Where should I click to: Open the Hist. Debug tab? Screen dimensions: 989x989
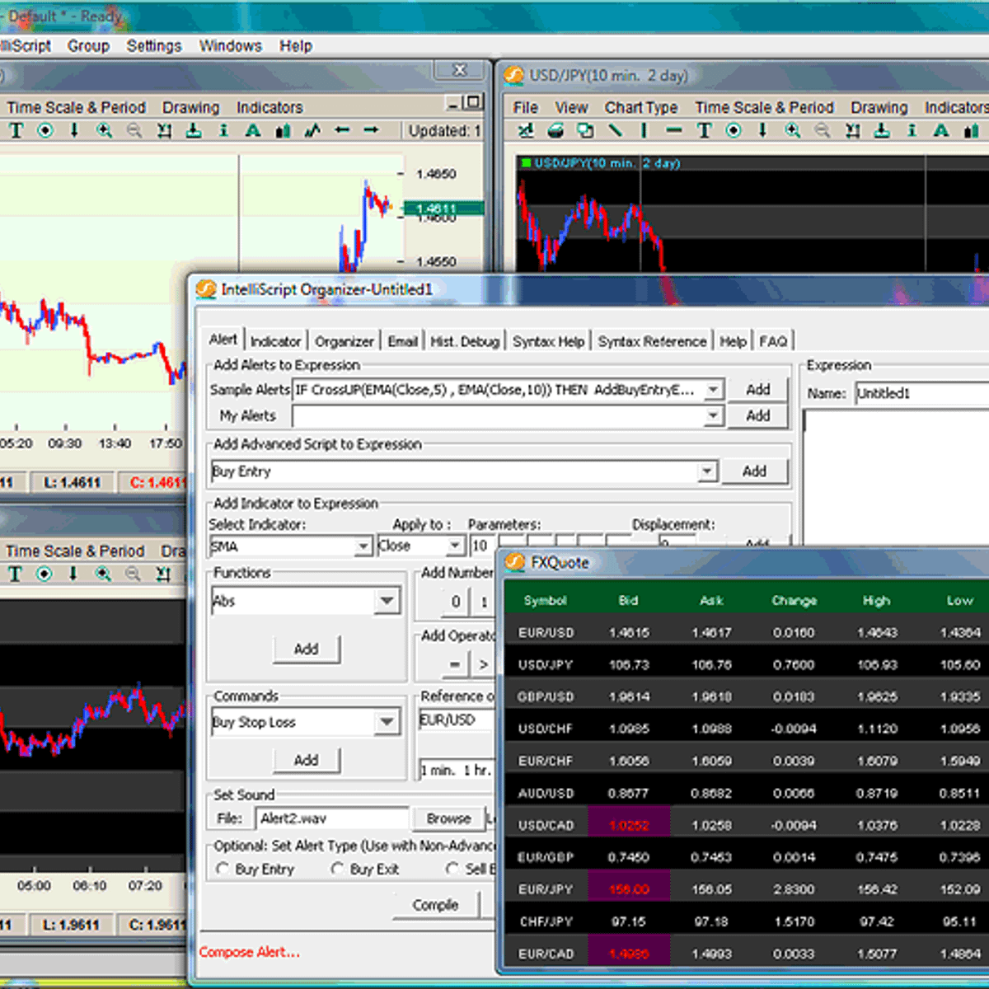point(465,341)
